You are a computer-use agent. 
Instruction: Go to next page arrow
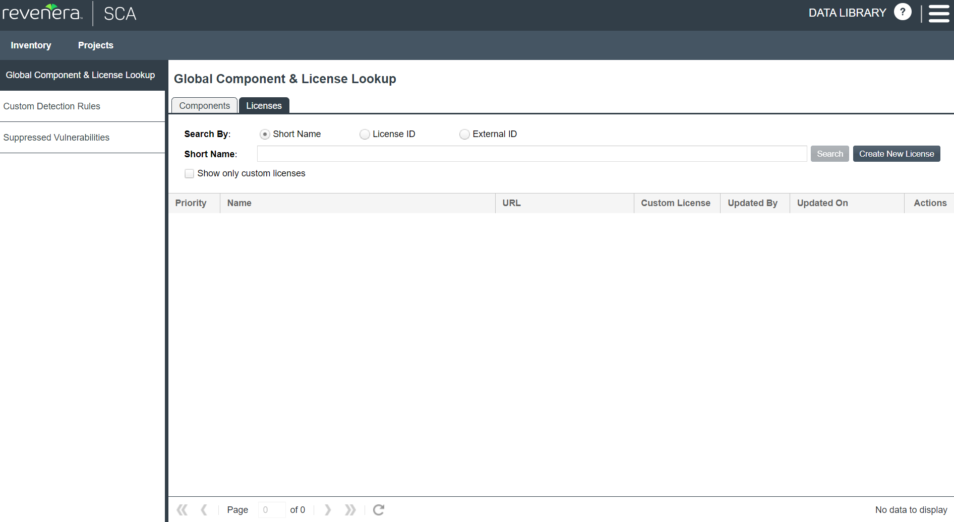pos(328,510)
